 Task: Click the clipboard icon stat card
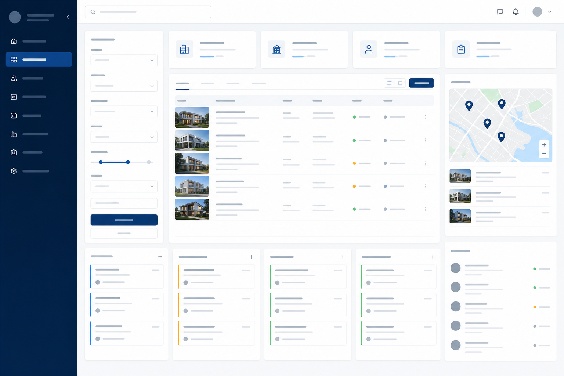(461, 49)
